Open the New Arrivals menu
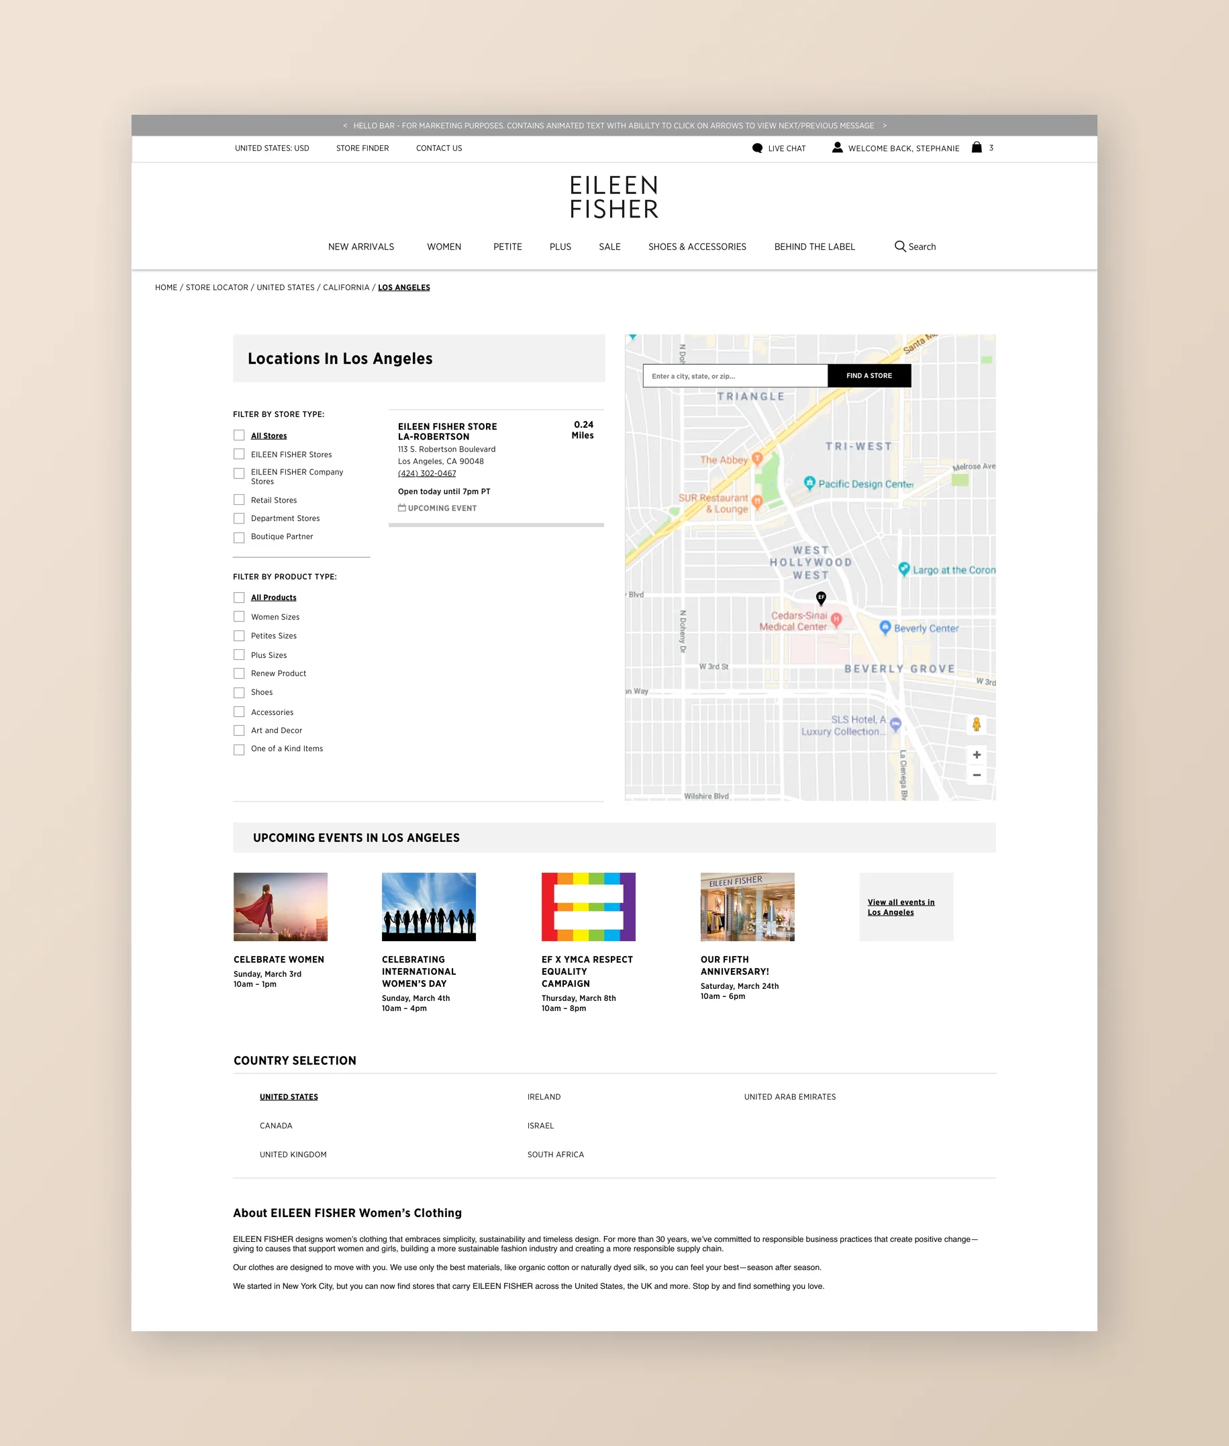 (361, 246)
